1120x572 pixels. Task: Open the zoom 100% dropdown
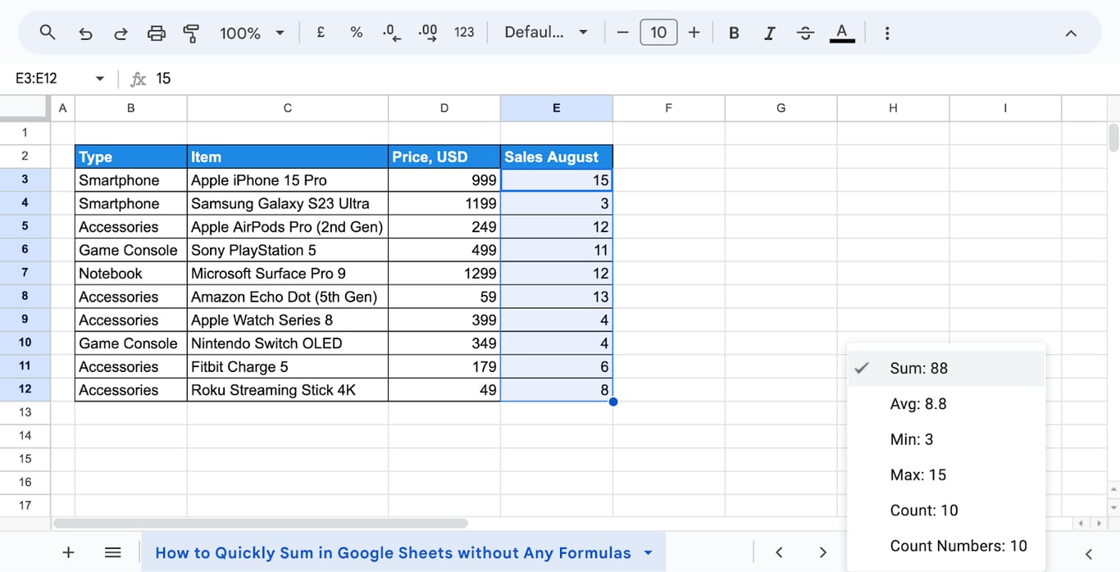click(x=252, y=33)
